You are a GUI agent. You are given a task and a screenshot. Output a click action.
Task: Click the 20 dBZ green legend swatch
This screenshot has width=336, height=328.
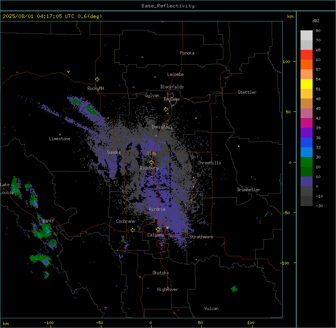tap(306, 171)
